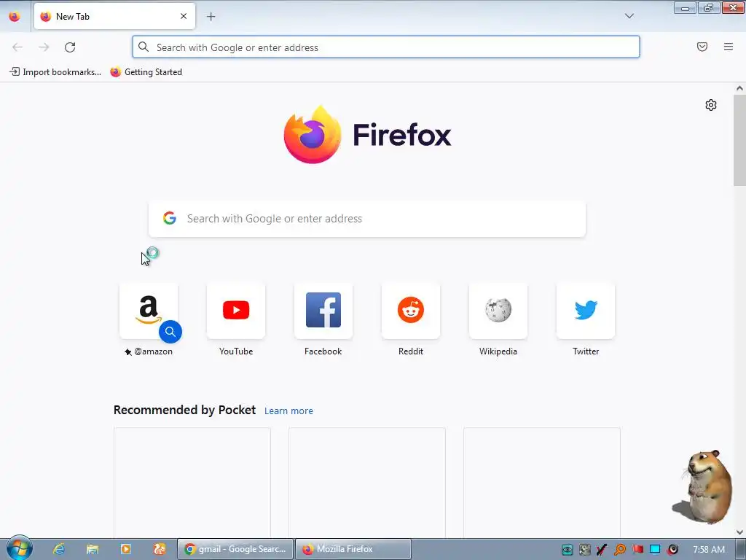746x560 pixels.
Task: Open the Firefox hamburger application menu
Action: 729,47
